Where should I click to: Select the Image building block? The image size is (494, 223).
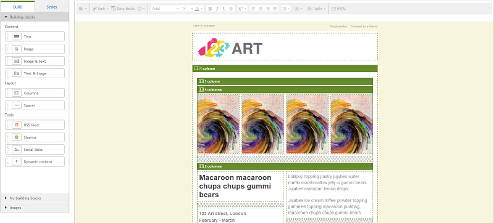pyautogui.click(x=35, y=49)
